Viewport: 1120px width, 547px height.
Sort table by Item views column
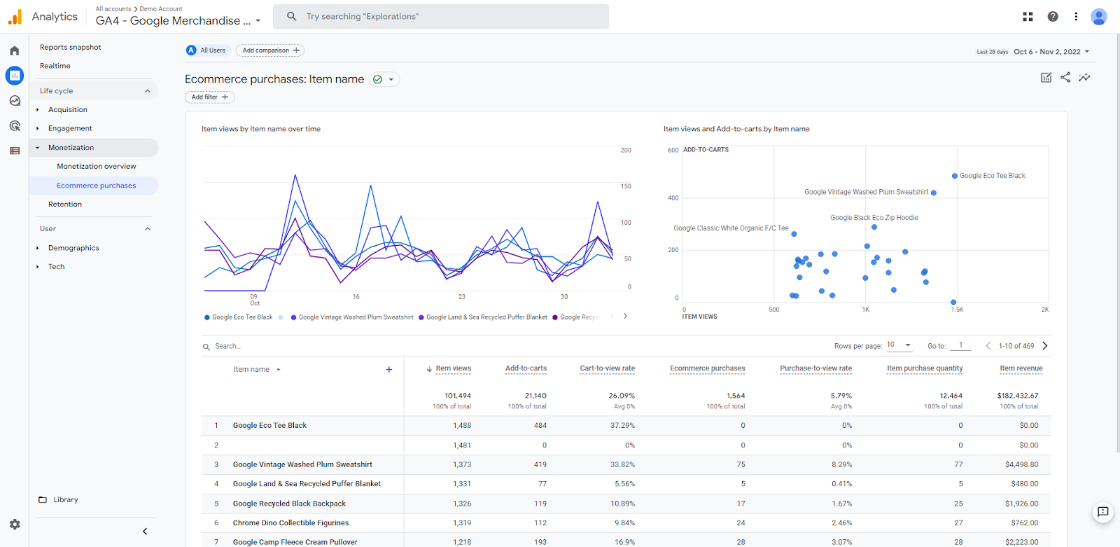coord(453,368)
